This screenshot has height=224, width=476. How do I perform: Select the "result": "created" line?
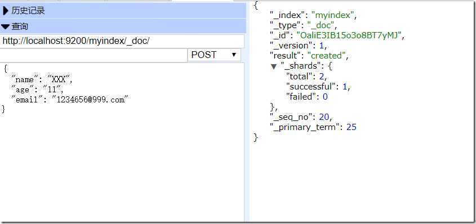(309, 56)
